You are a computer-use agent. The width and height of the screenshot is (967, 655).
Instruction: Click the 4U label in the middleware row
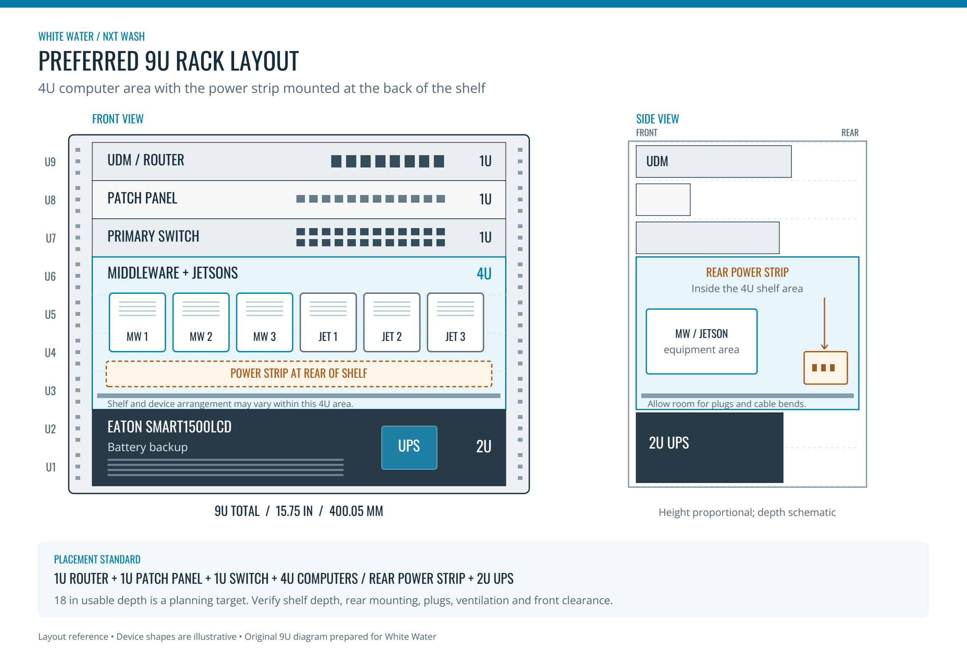[x=484, y=274]
